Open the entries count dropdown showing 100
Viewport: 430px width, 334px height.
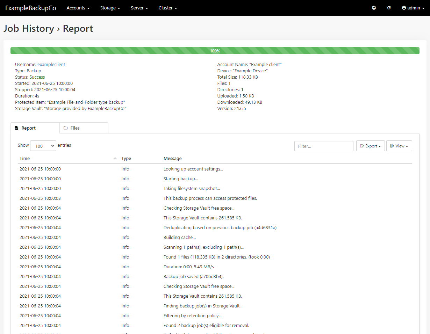click(43, 146)
